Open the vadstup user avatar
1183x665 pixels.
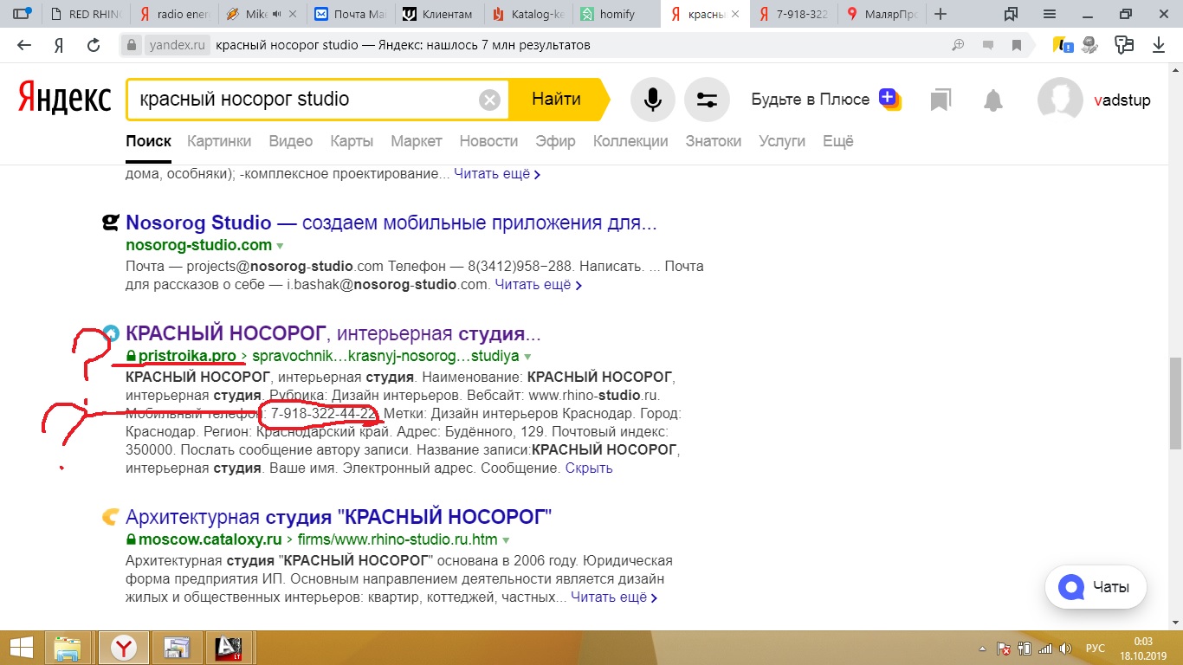tap(1060, 100)
